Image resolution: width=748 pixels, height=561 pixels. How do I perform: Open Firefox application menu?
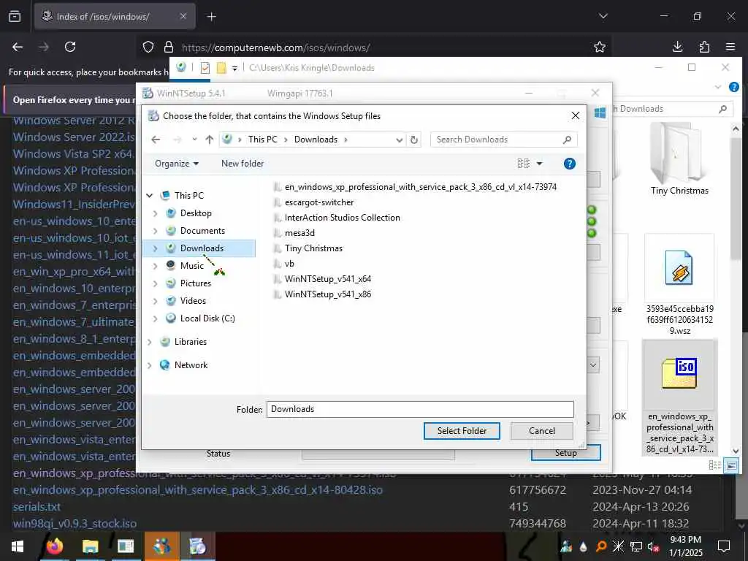tap(730, 47)
